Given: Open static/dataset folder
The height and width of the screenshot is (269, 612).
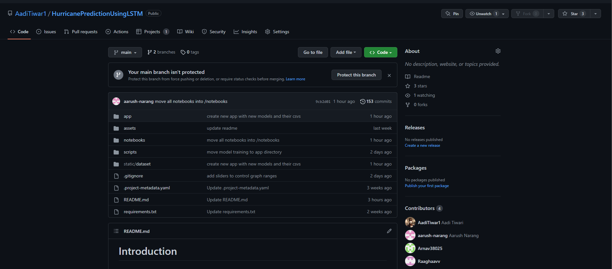Looking at the screenshot, I should point(137,164).
